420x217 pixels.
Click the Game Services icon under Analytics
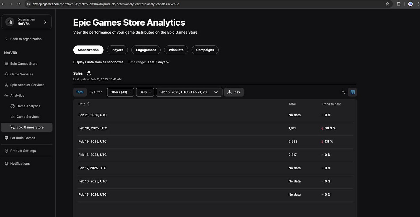12,117
